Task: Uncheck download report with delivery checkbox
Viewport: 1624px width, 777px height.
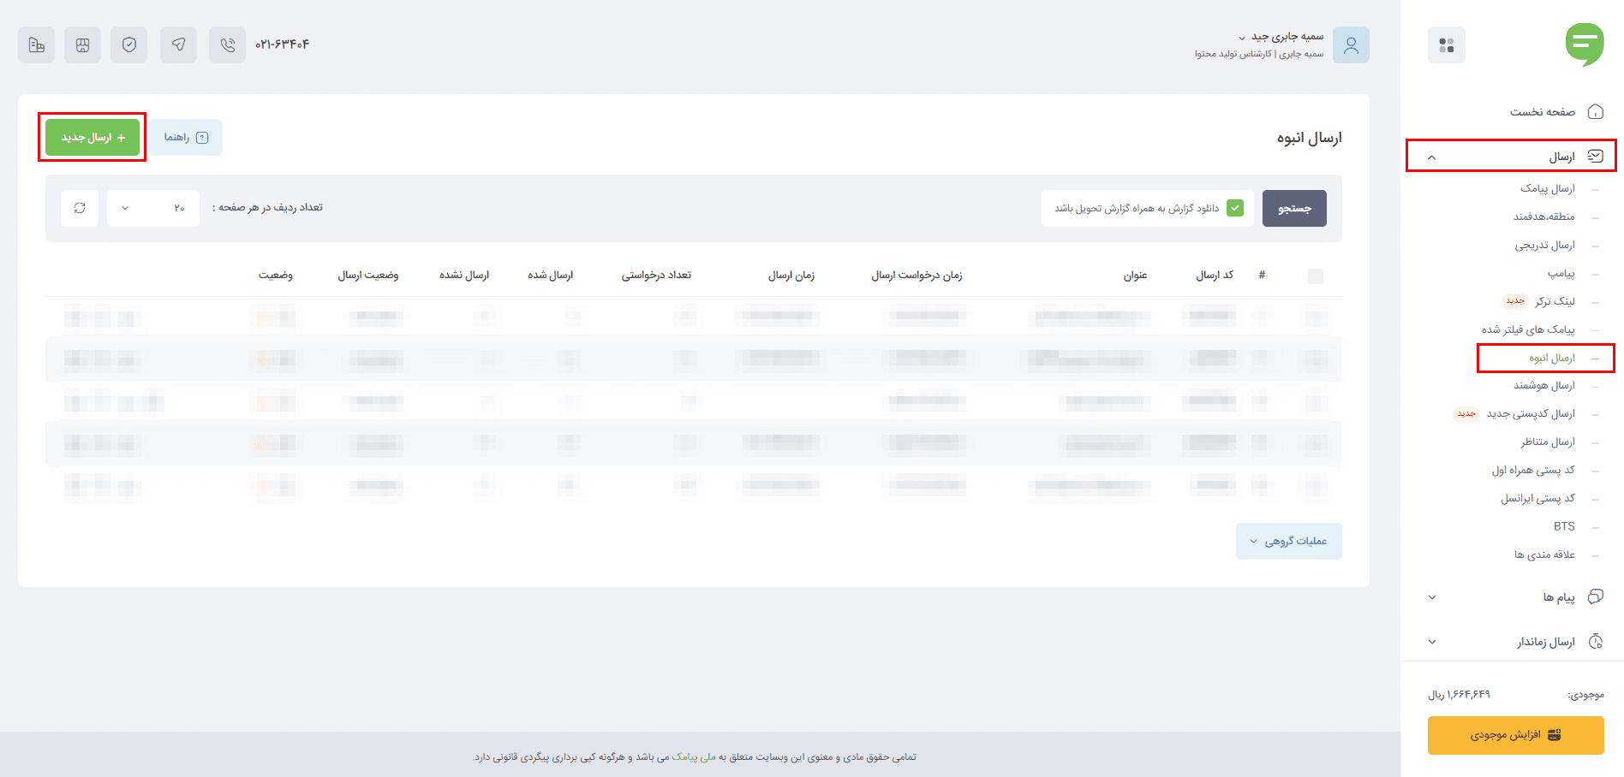Action: coord(1234,208)
